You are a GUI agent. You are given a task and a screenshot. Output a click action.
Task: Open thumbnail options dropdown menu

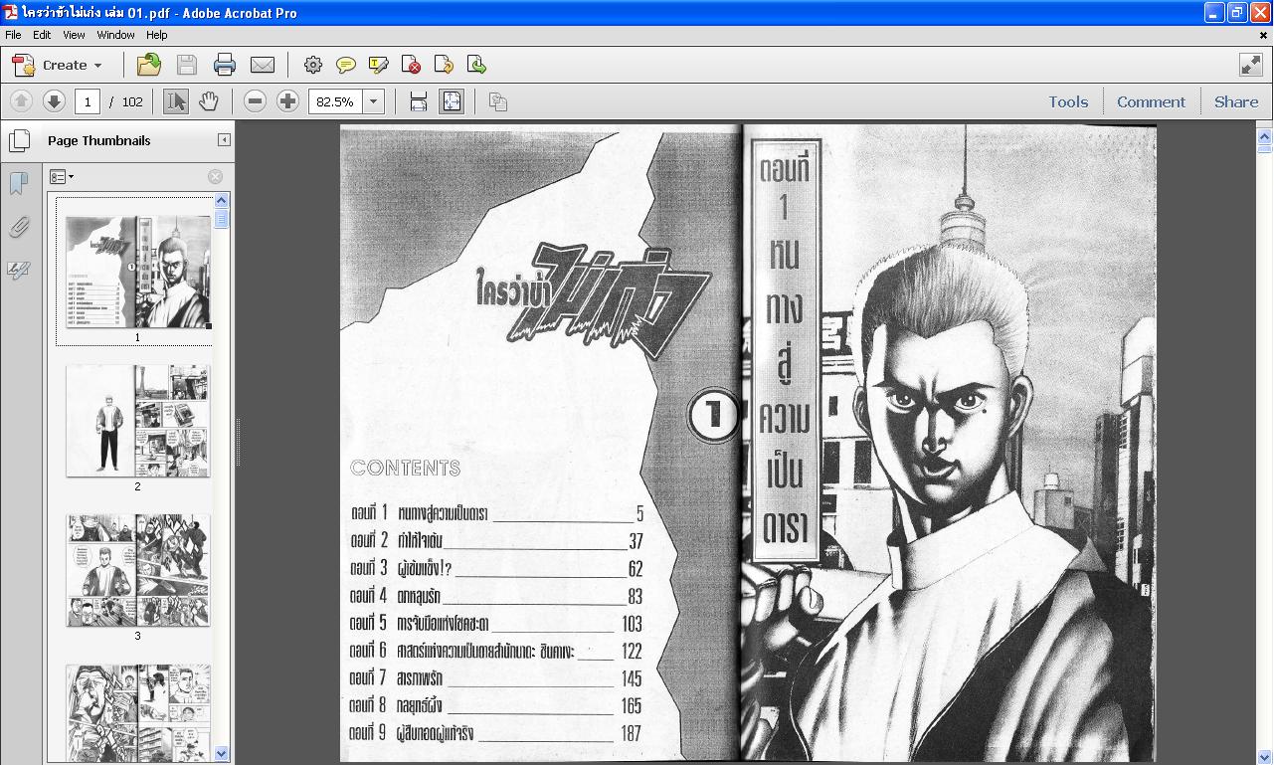(62, 176)
